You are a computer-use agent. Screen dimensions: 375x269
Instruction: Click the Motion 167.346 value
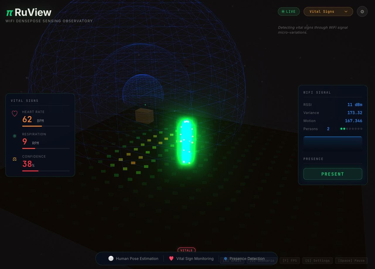(x=354, y=121)
